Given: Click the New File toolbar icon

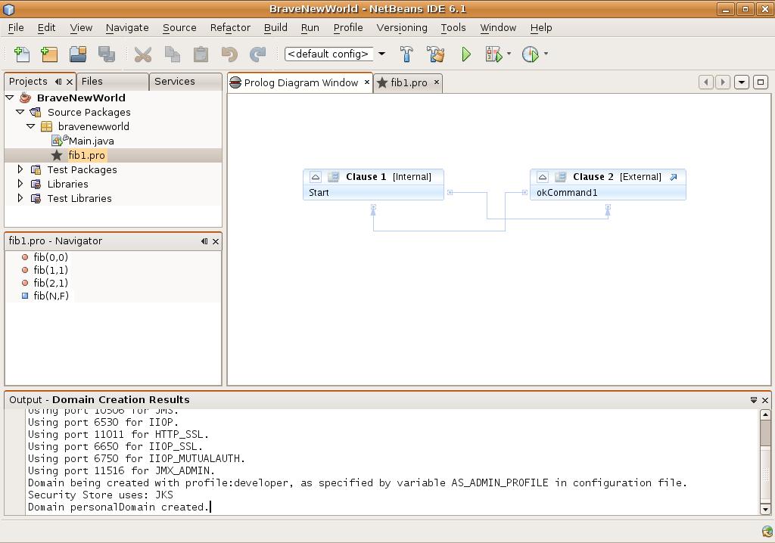Looking at the screenshot, I should [22, 54].
